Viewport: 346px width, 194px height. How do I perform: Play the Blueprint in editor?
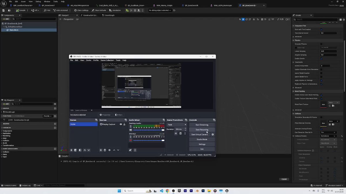pyautogui.click(x=127, y=10)
